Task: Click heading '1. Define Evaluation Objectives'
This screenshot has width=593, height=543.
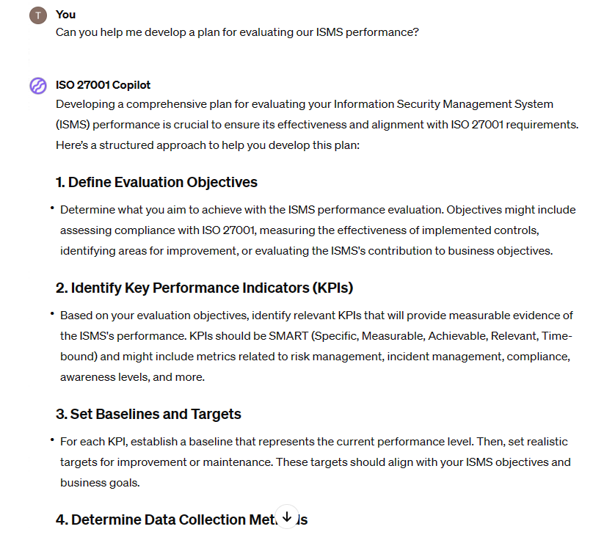Action: (x=156, y=182)
